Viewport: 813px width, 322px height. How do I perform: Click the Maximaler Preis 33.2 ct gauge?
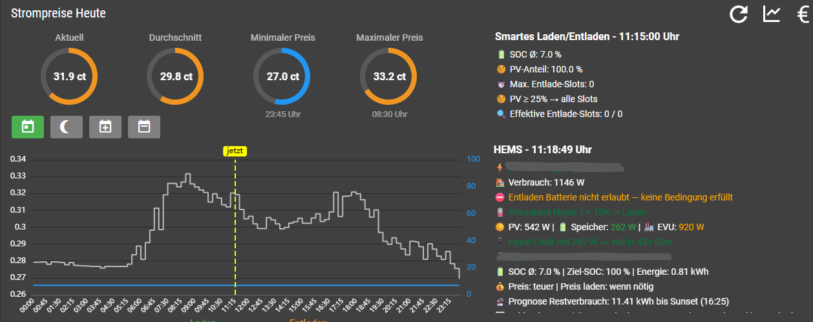tap(389, 76)
